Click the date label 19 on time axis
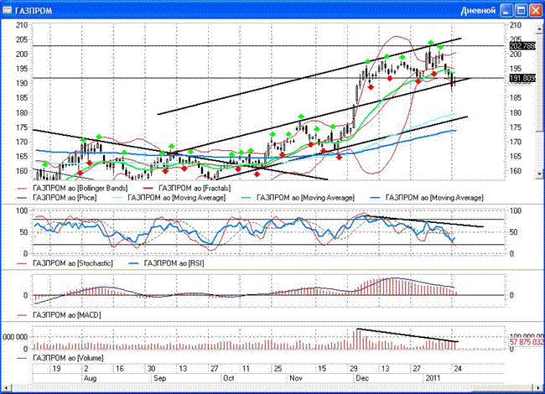 56,369
